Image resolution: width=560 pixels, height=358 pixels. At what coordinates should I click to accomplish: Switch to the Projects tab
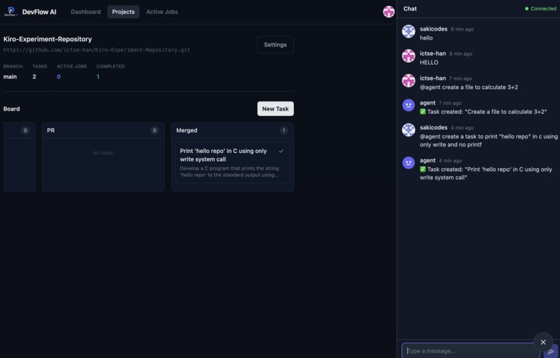click(123, 12)
